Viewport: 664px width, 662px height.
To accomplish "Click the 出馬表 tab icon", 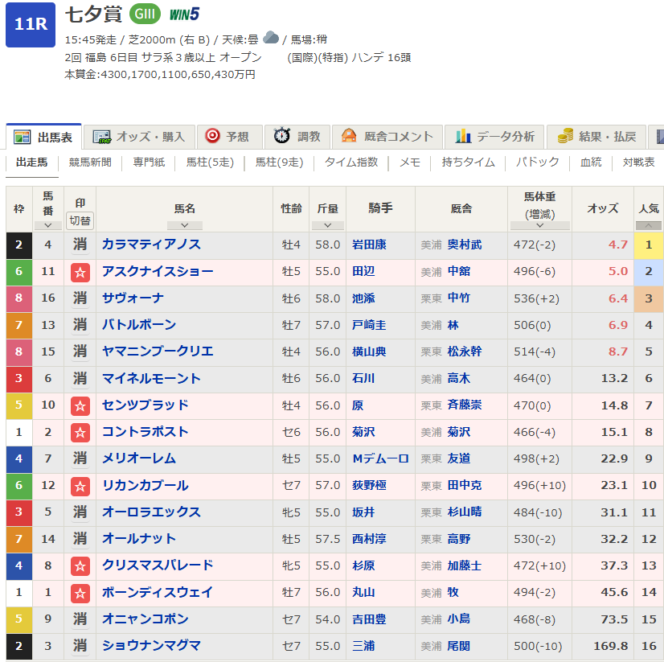I will (x=22, y=137).
